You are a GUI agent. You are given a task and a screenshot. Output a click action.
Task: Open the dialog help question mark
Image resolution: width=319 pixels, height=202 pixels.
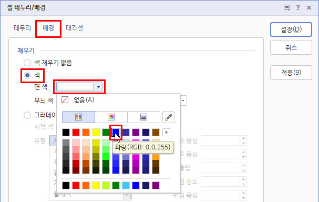point(298,8)
